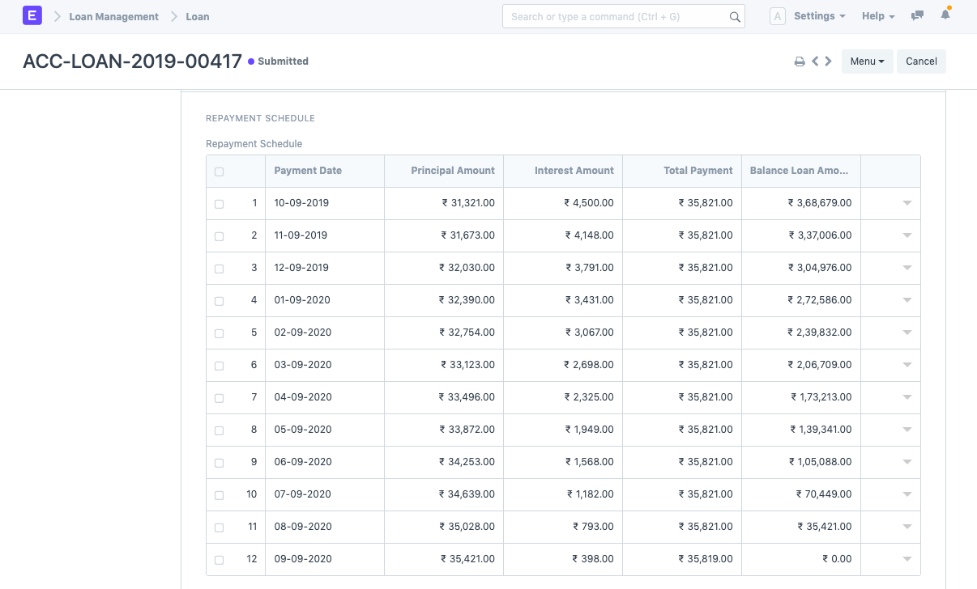The height and width of the screenshot is (589, 977).
Task: Navigate to next document using right chevron
Action: click(827, 60)
